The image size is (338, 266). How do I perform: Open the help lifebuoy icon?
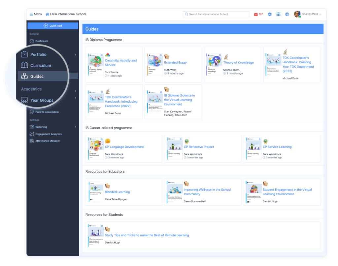(x=287, y=14)
